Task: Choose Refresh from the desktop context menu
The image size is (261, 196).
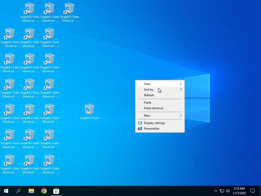Action: pos(160,95)
